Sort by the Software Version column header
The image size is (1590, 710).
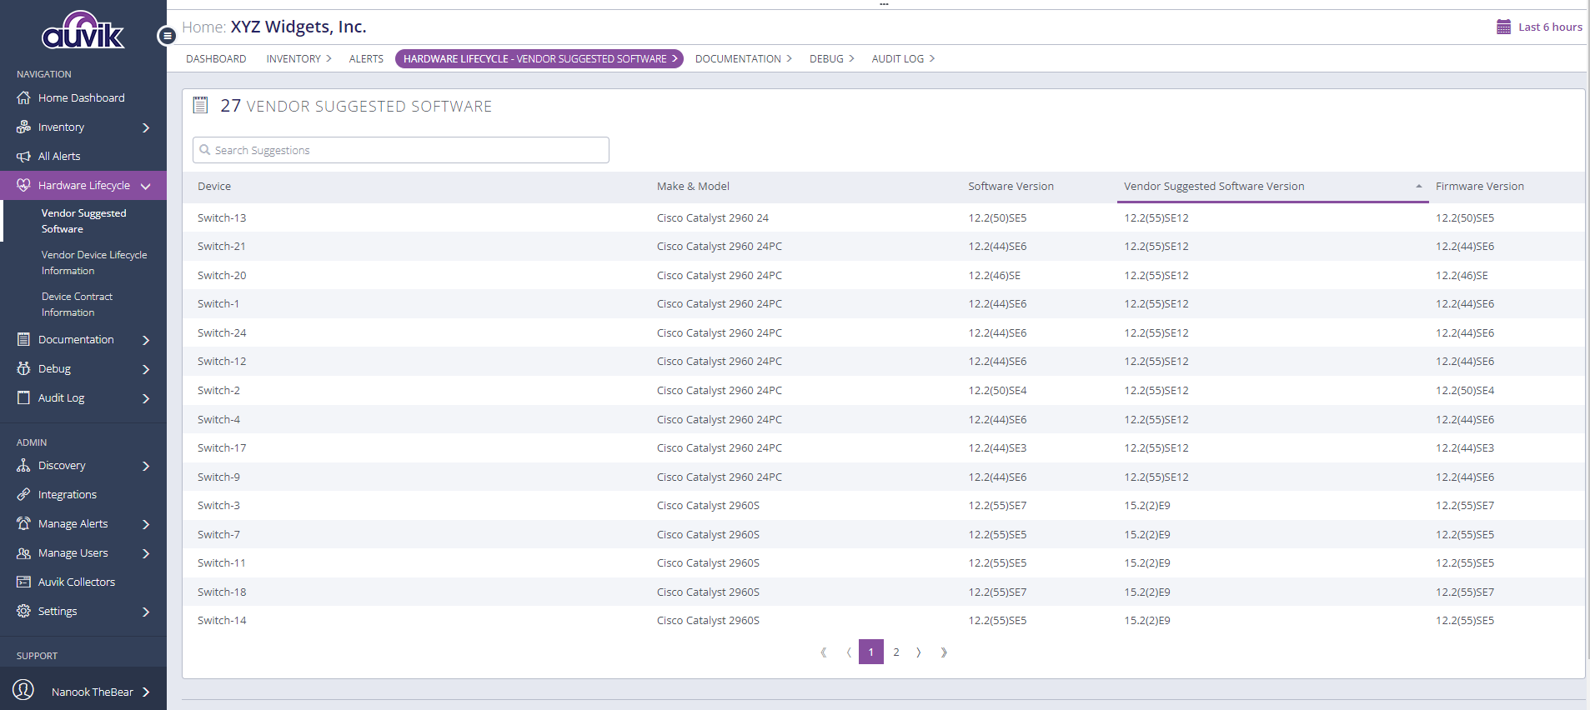pyautogui.click(x=1011, y=186)
